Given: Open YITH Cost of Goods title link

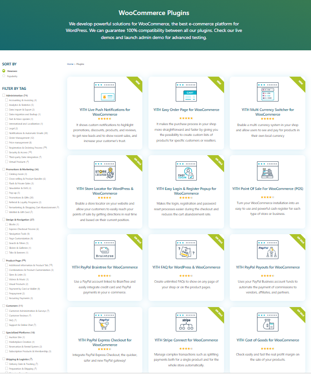Looking at the screenshot, I should point(267,340).
